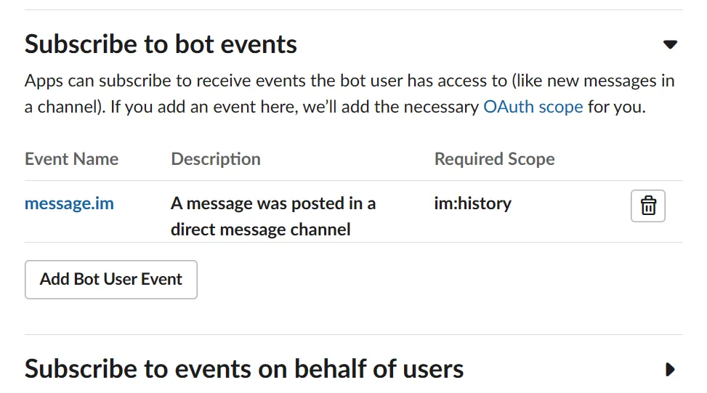Open the OAuth scope link
The image size is (707, 393).
tap(533, 107)
